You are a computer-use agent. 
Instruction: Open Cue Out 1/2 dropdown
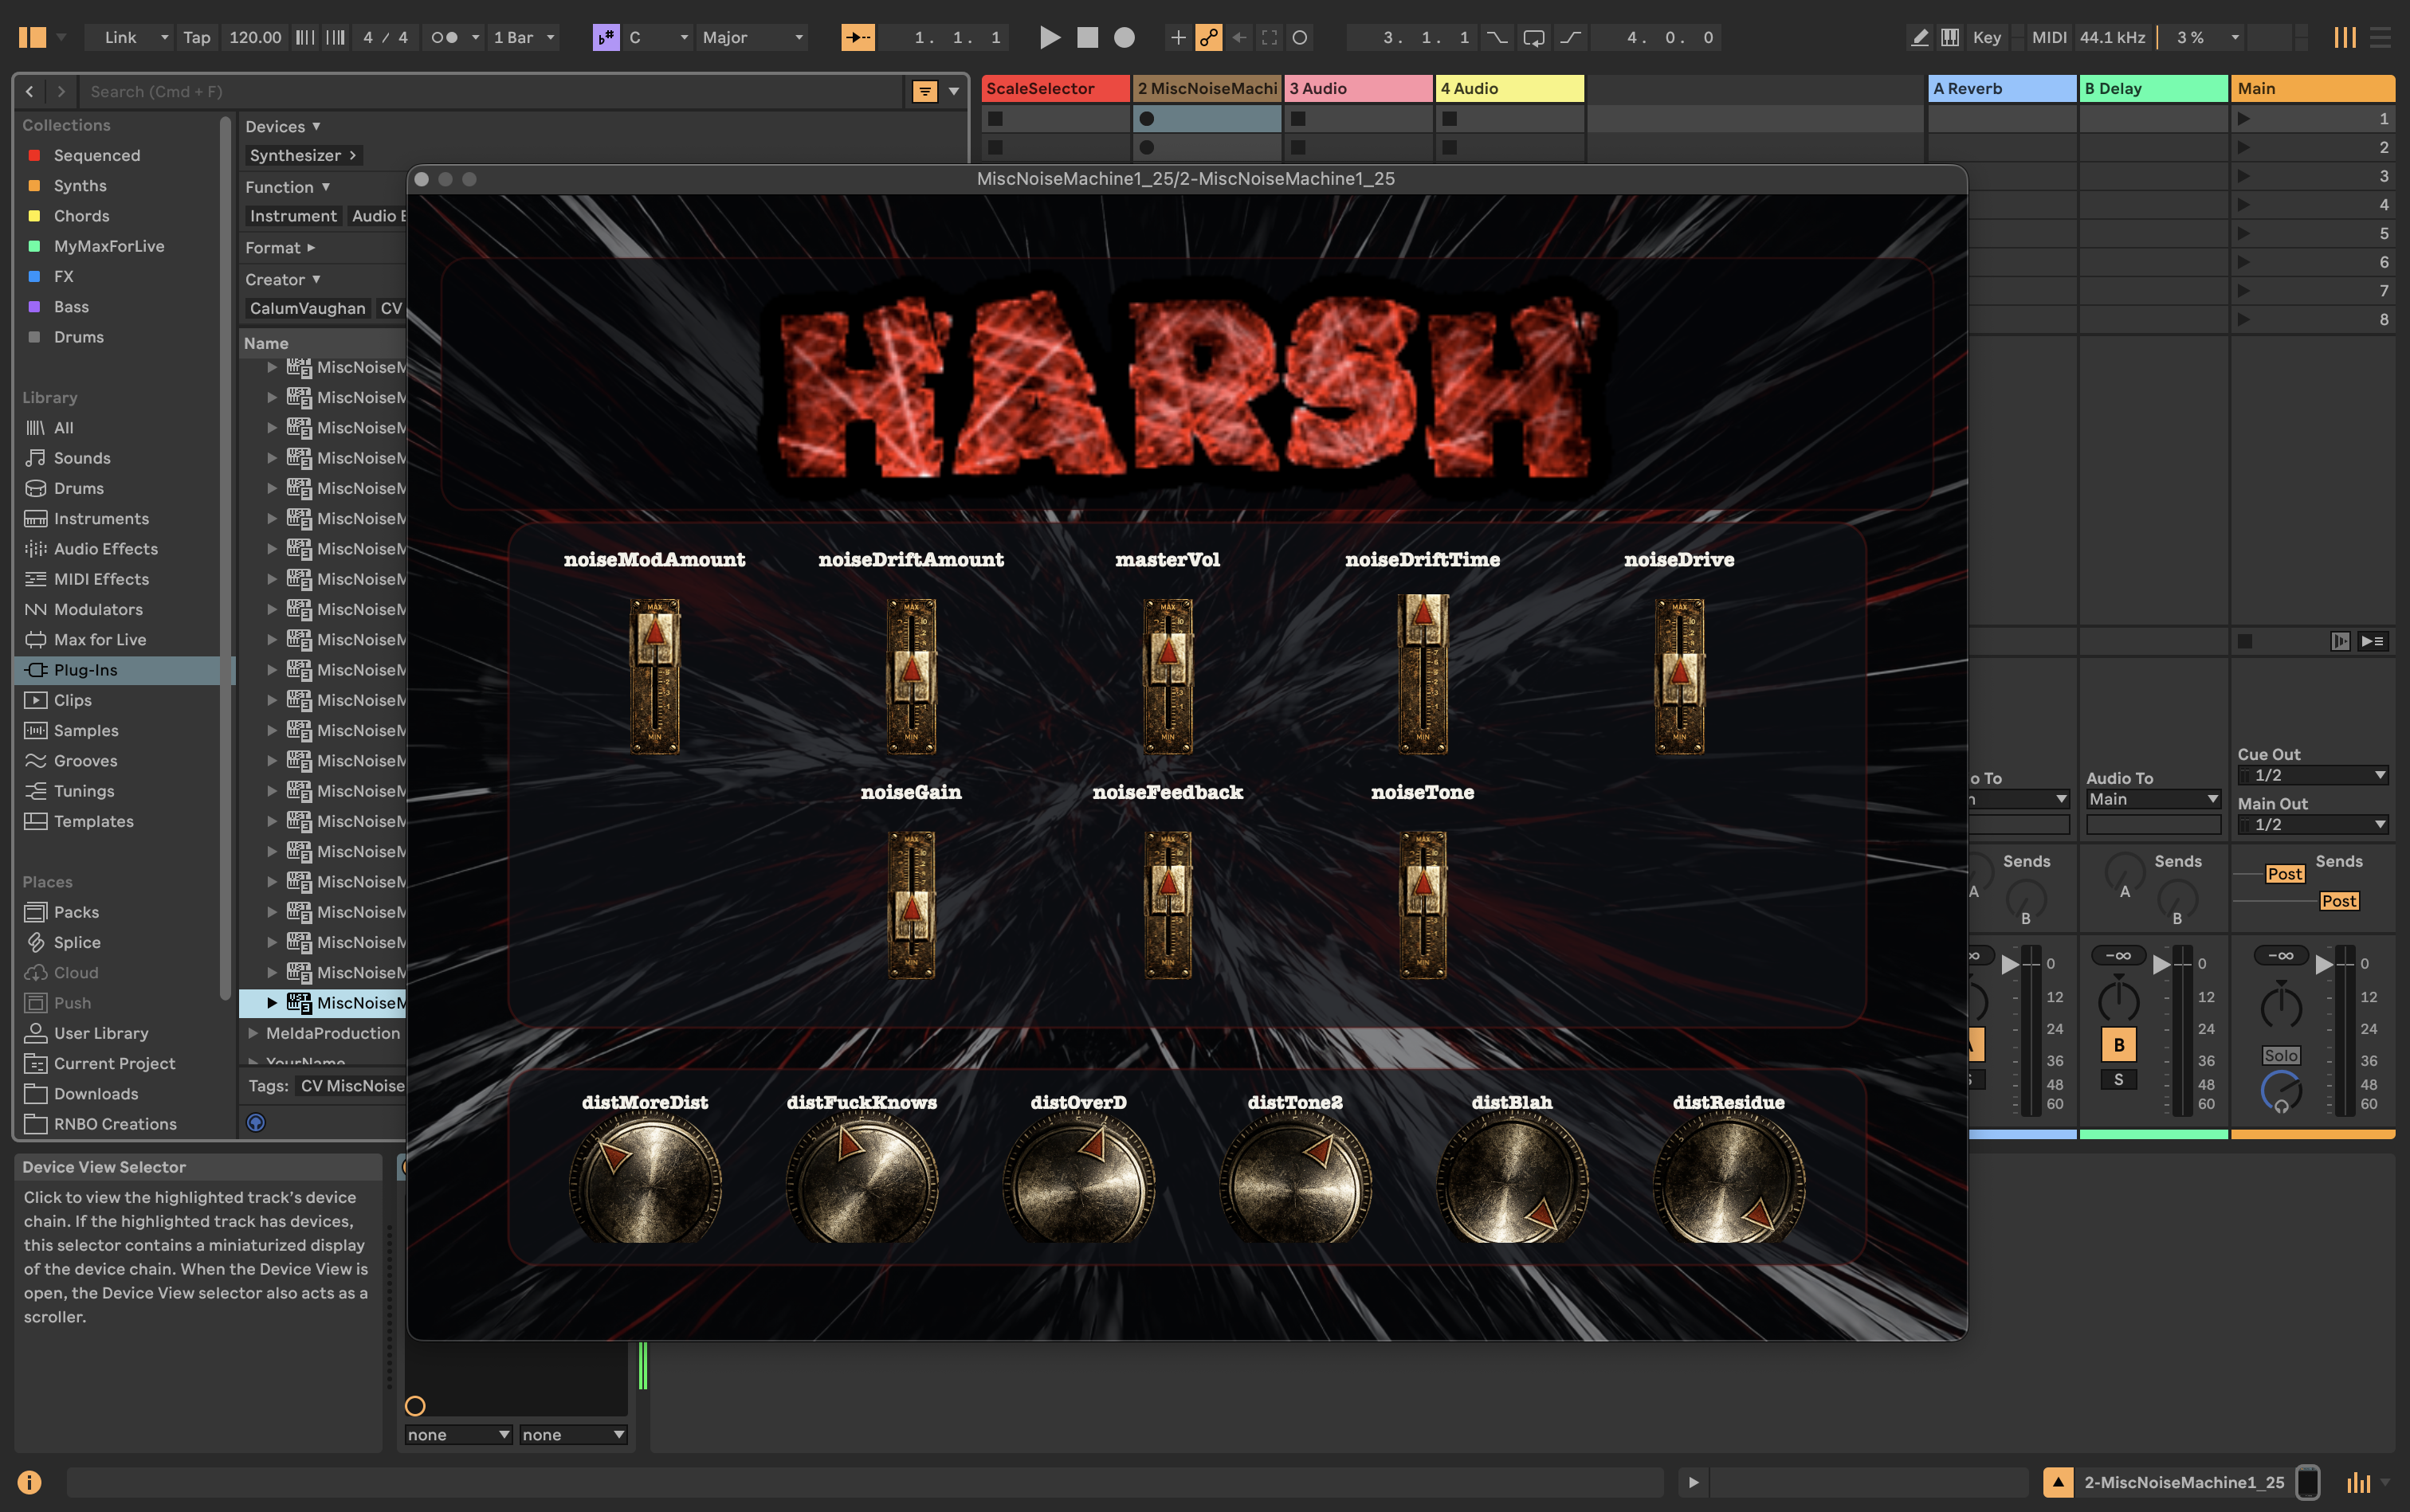click(2313, 775)
